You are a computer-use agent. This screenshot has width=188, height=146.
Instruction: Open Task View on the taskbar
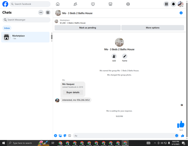coord(53,143)
